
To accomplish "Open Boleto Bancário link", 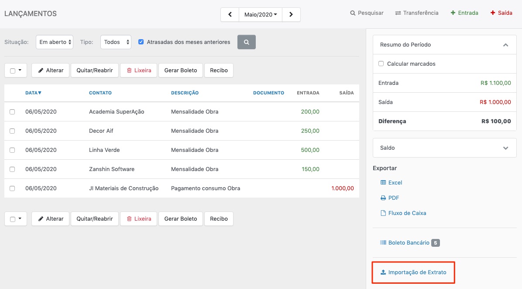I will point(405,242).
